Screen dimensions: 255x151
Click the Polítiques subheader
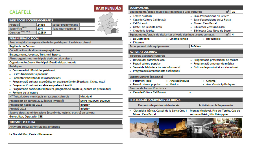[65, 66]
